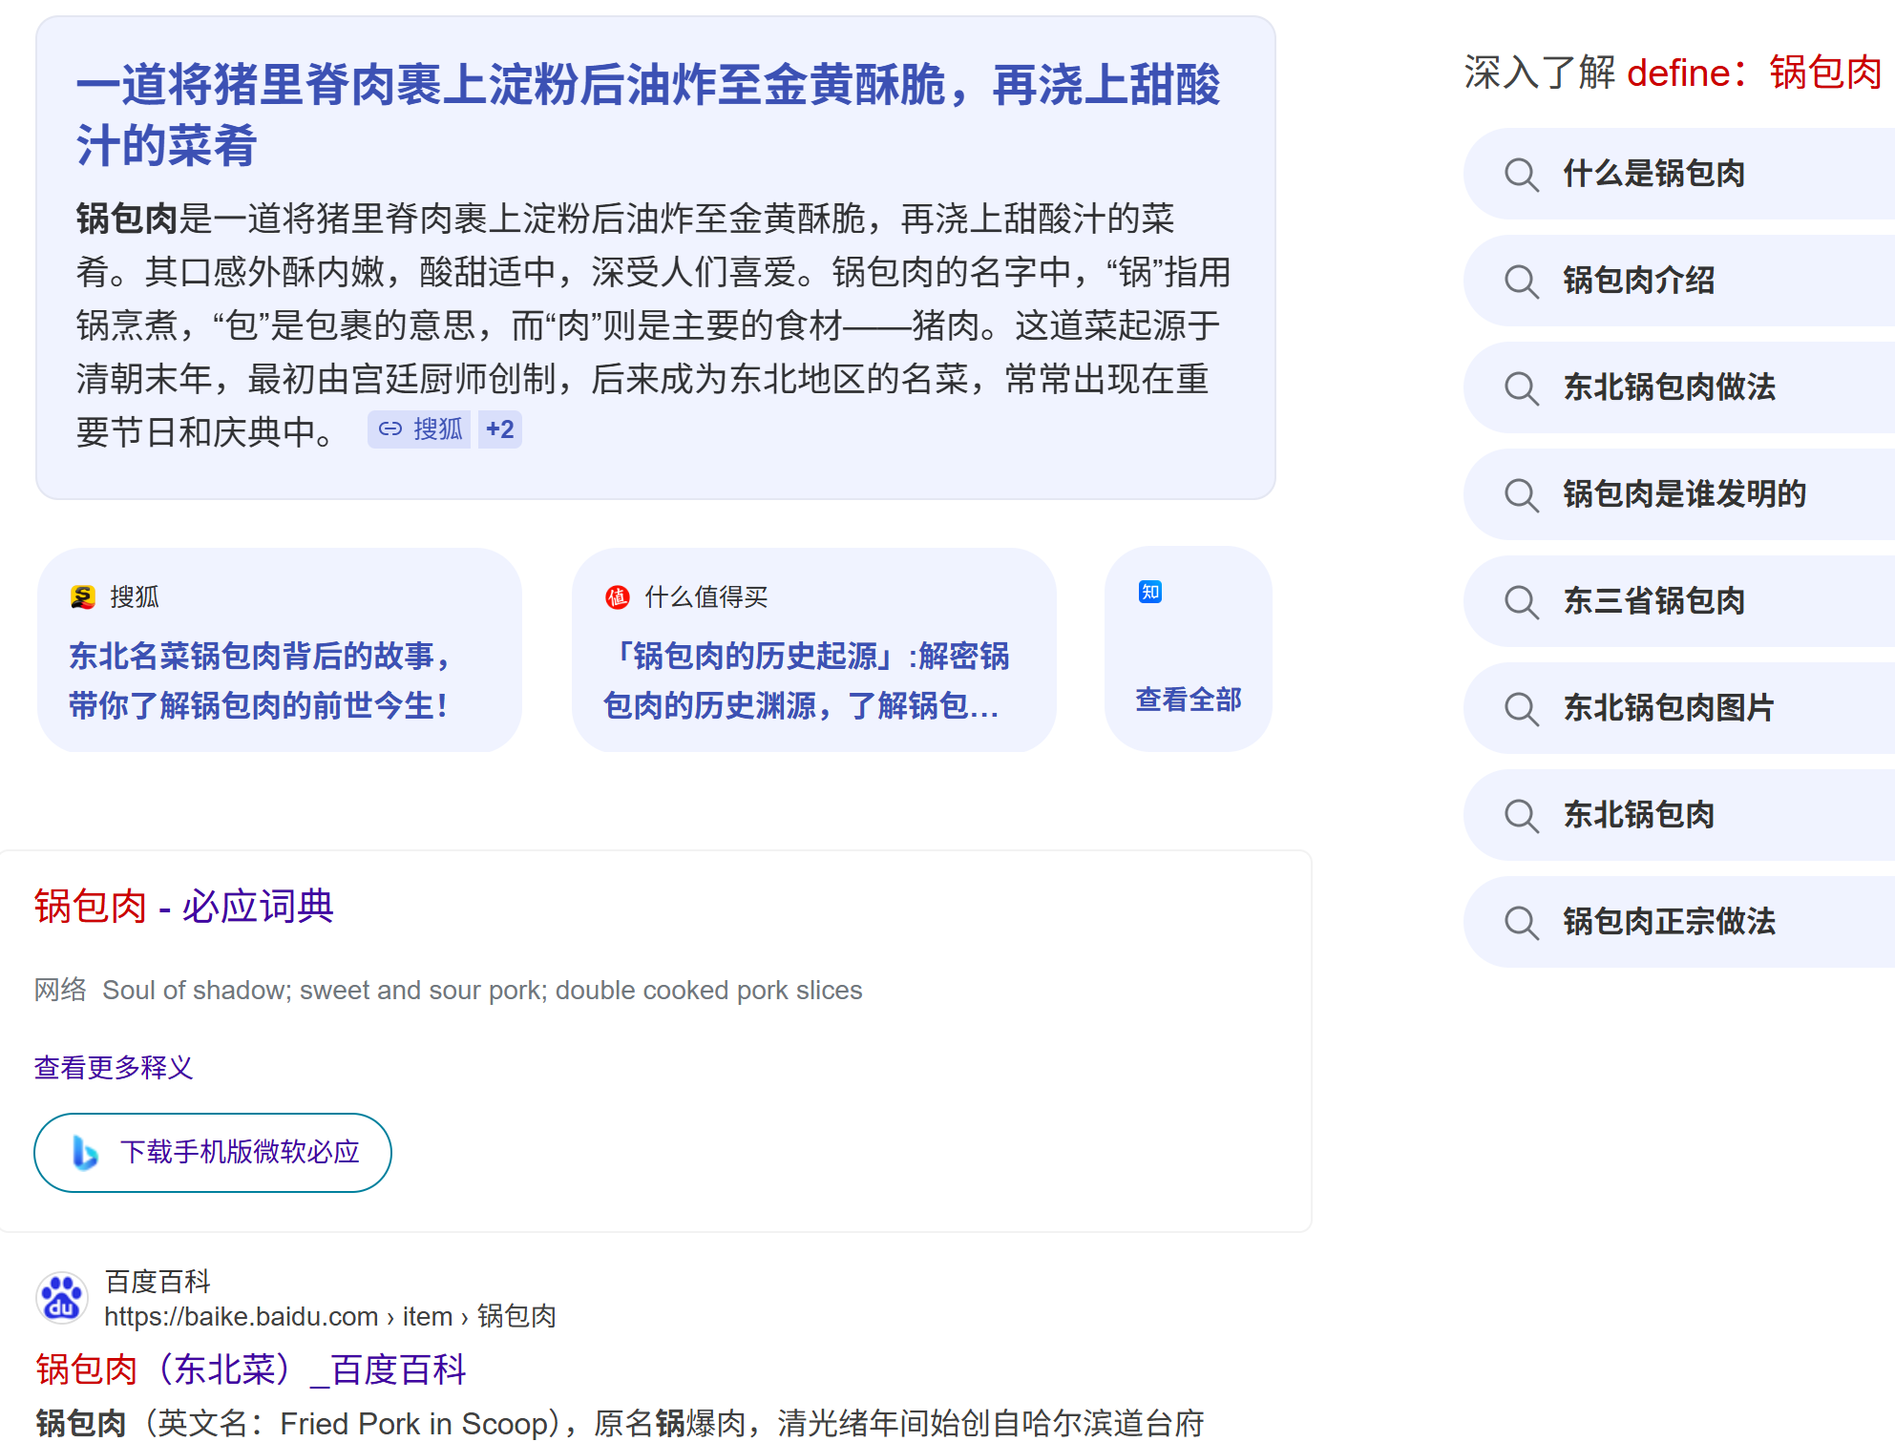Click the Bing logo in download button

click(85, 1153)
